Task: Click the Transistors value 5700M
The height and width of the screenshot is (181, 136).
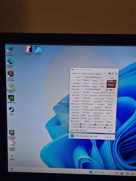Action: (x=102, y=87)
